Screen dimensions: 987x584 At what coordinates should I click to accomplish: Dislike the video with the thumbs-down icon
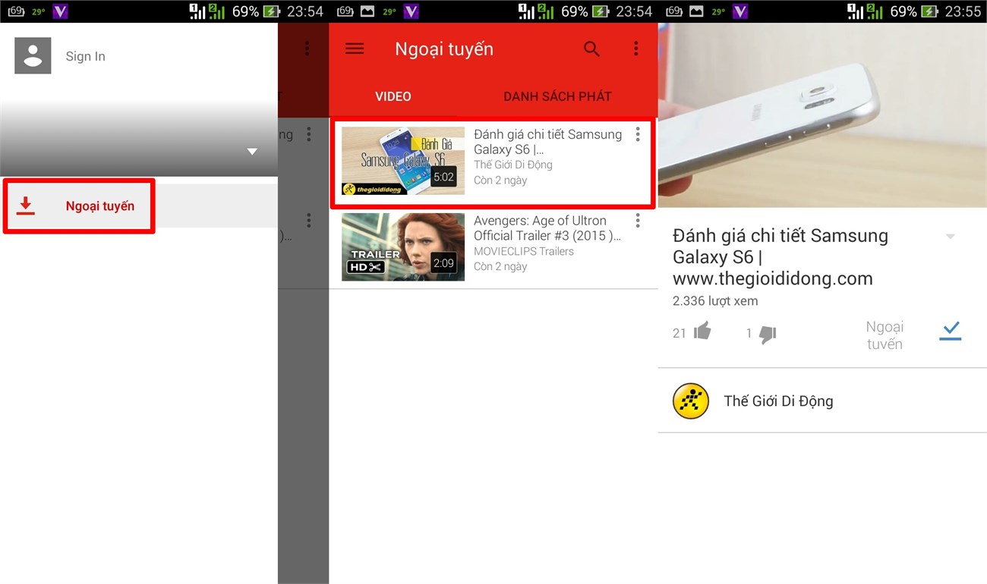[x=768, y=334]
